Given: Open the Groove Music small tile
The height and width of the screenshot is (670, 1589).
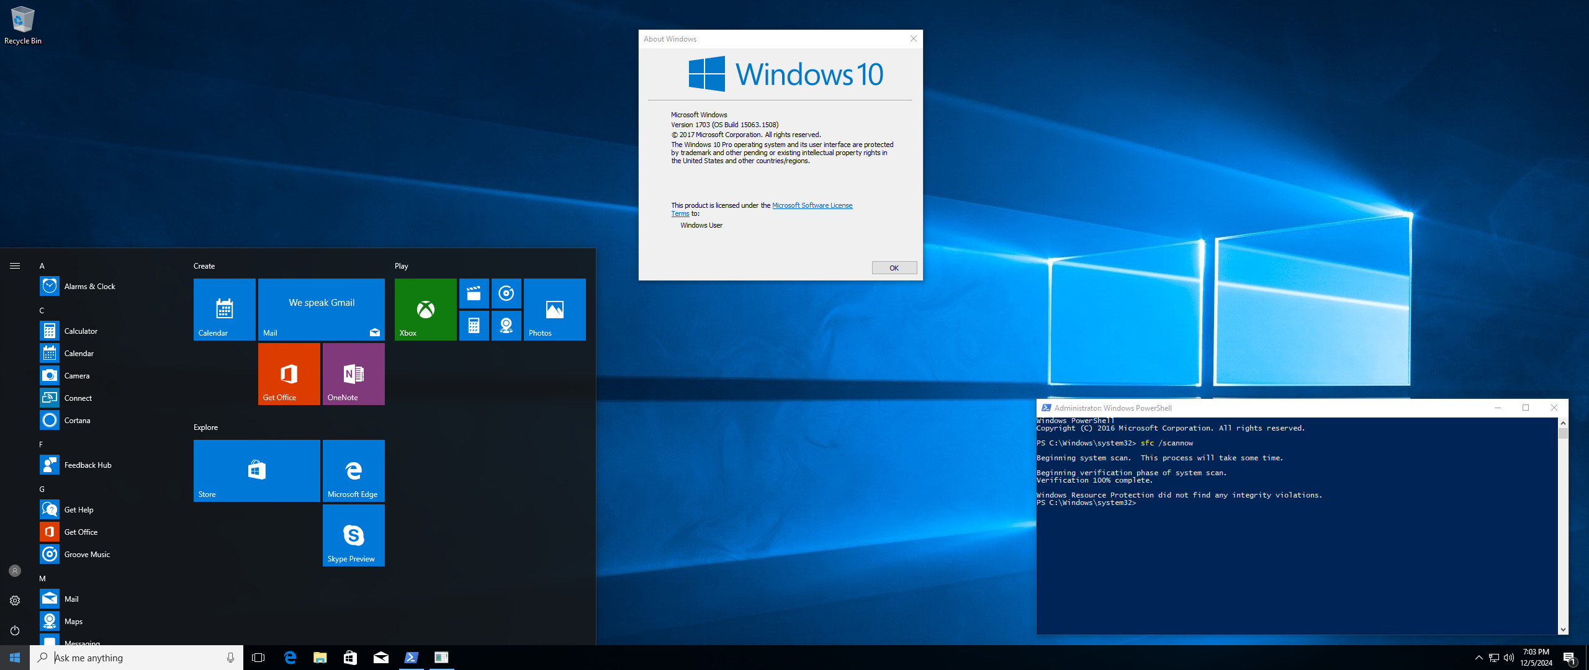Looking at the screenshot, I should [506, 293].
